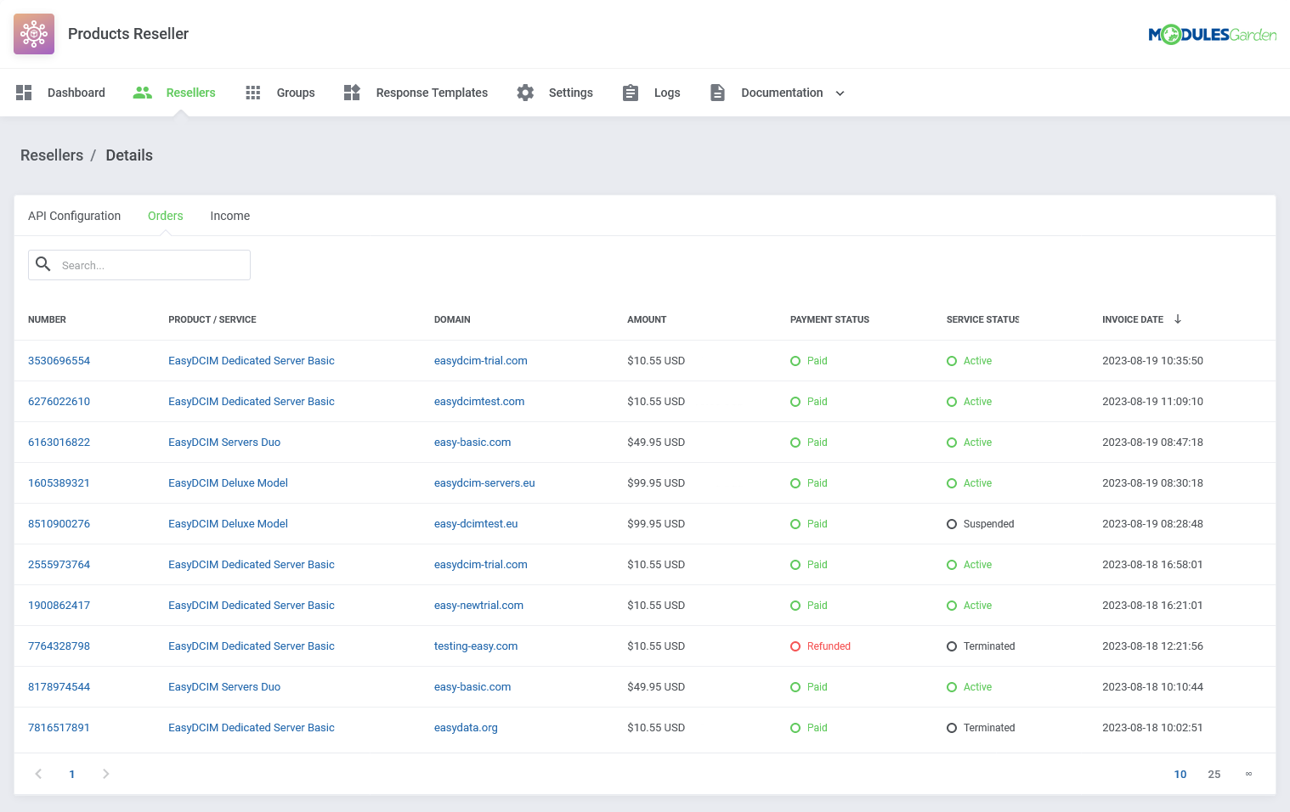The width and height of the screenshot is (1290, 812).
Task: Click the Groups grid icon
Action: tap(253, 93)
